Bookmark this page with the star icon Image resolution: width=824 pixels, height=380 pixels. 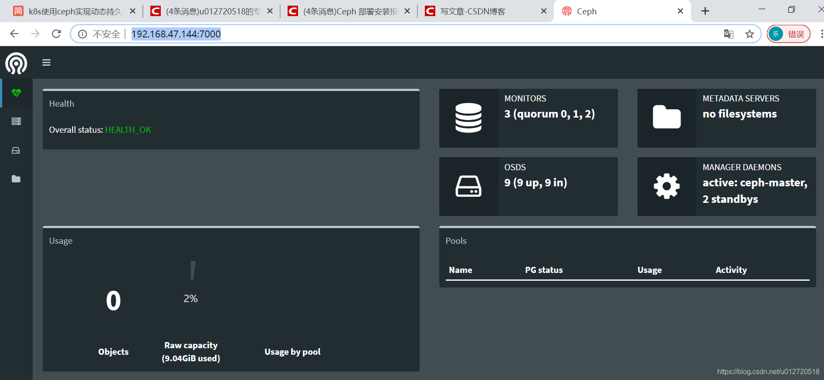749,34
